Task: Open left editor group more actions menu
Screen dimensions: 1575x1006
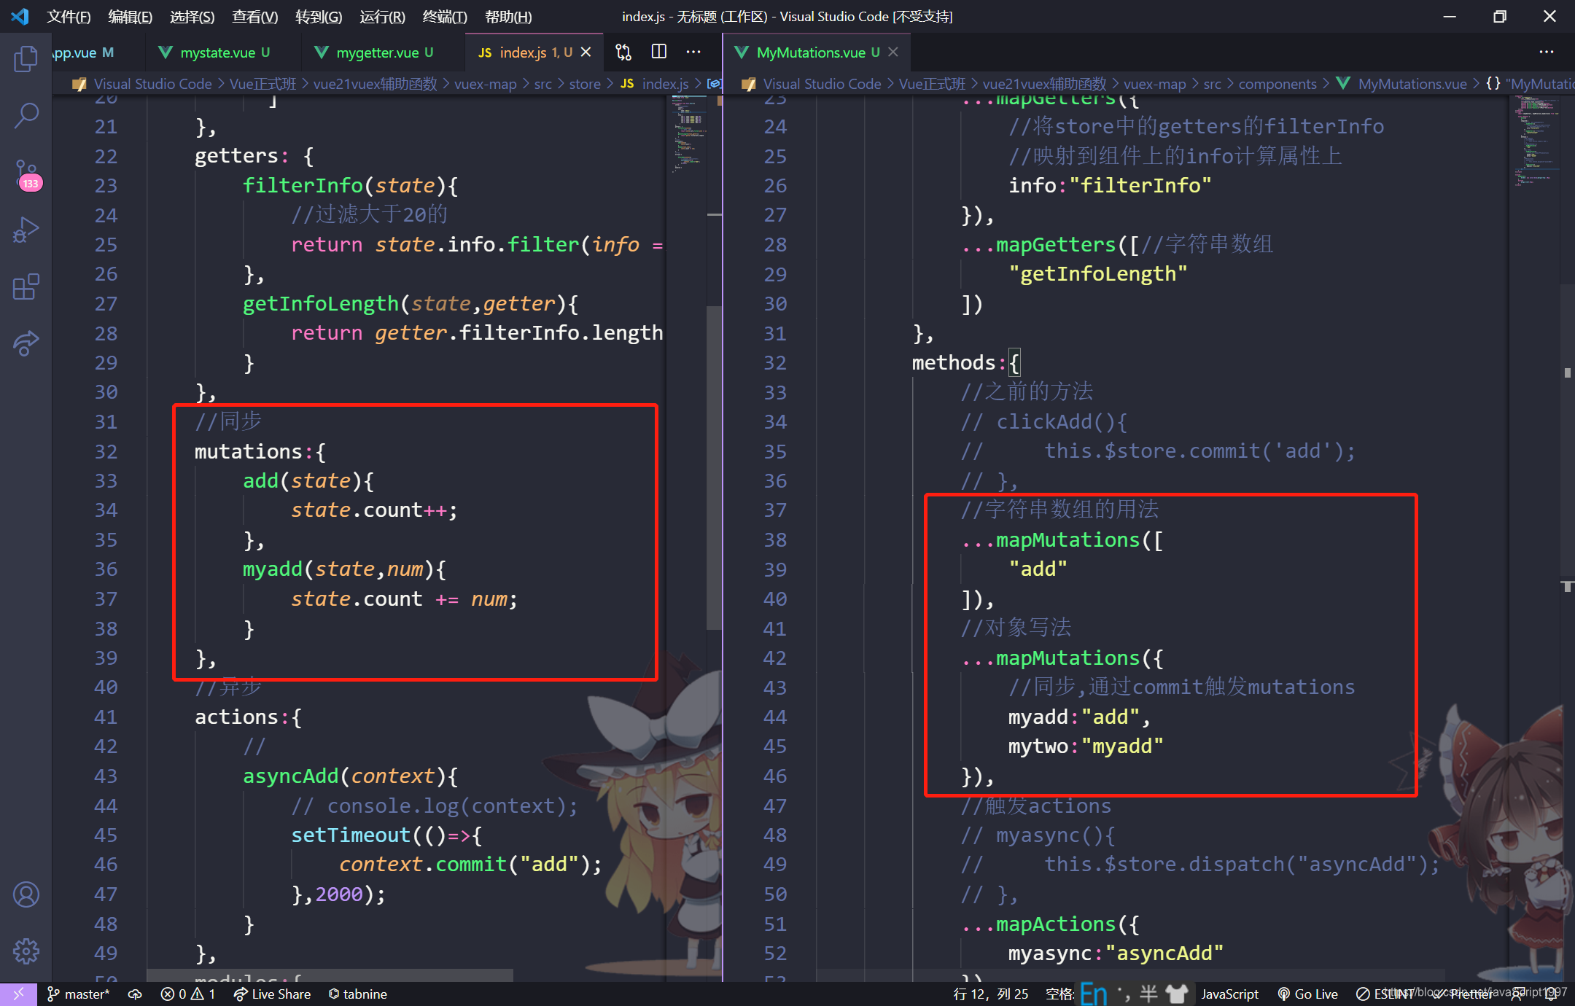Action: tap(693, 52)
